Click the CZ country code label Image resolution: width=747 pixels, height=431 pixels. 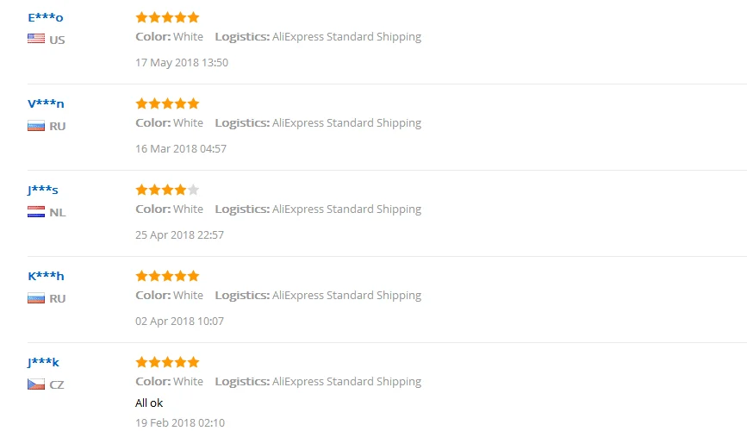coord(57,384)
